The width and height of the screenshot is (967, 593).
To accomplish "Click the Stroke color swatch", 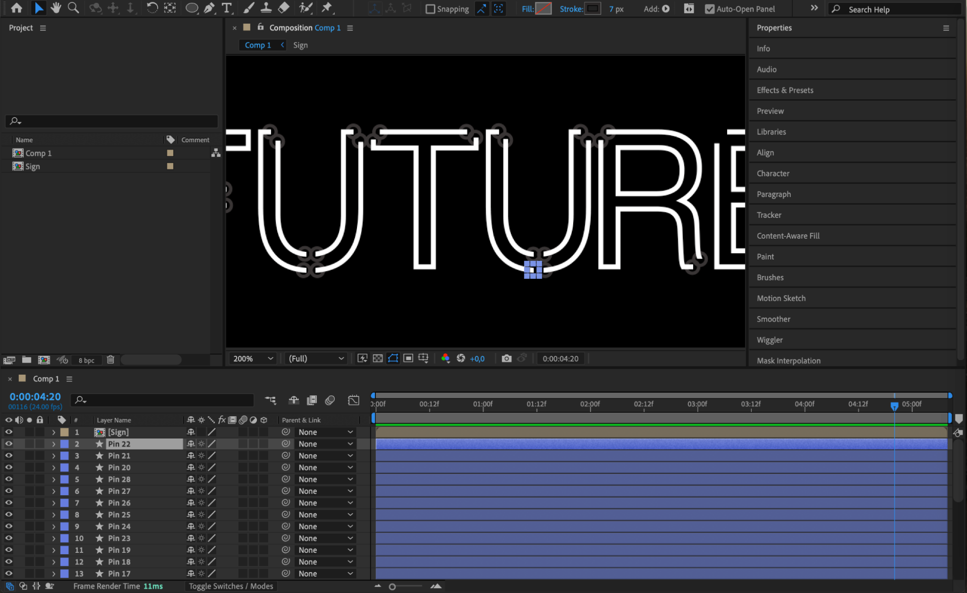I will click(593, 9).
